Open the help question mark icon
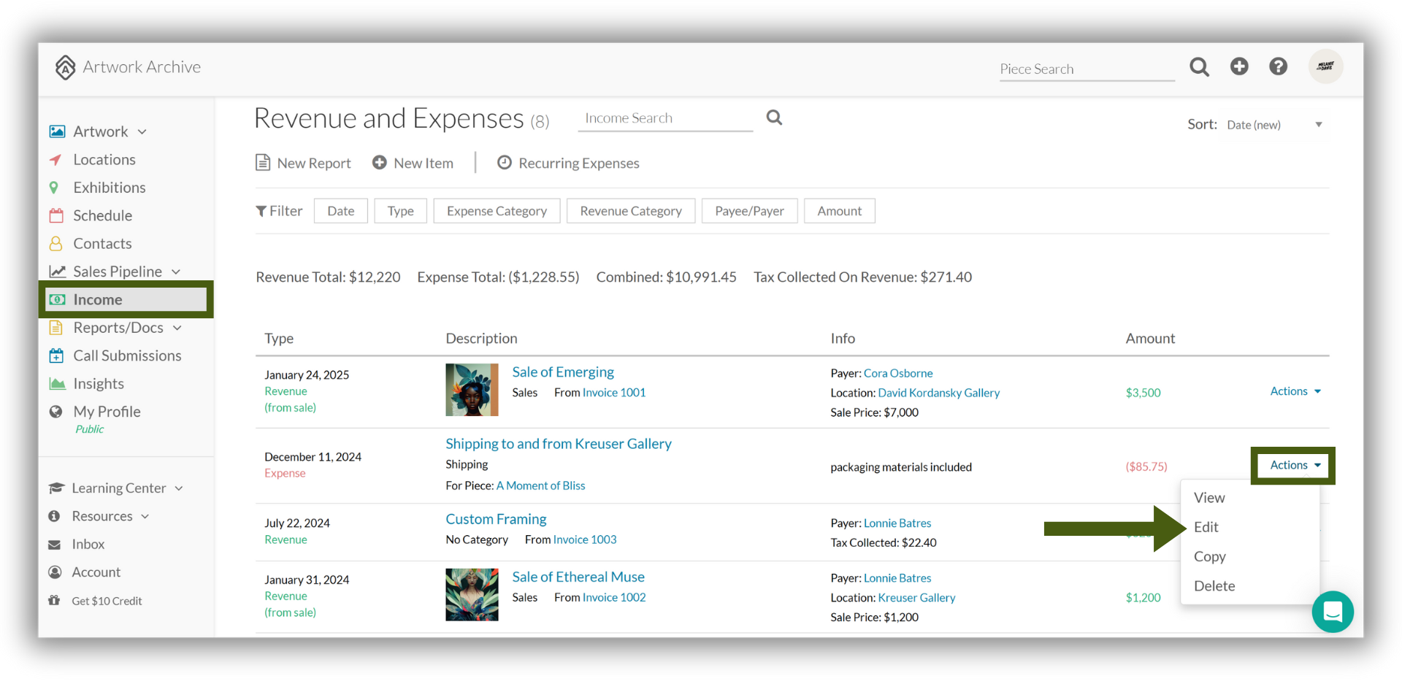 [x=1278, y=66]
